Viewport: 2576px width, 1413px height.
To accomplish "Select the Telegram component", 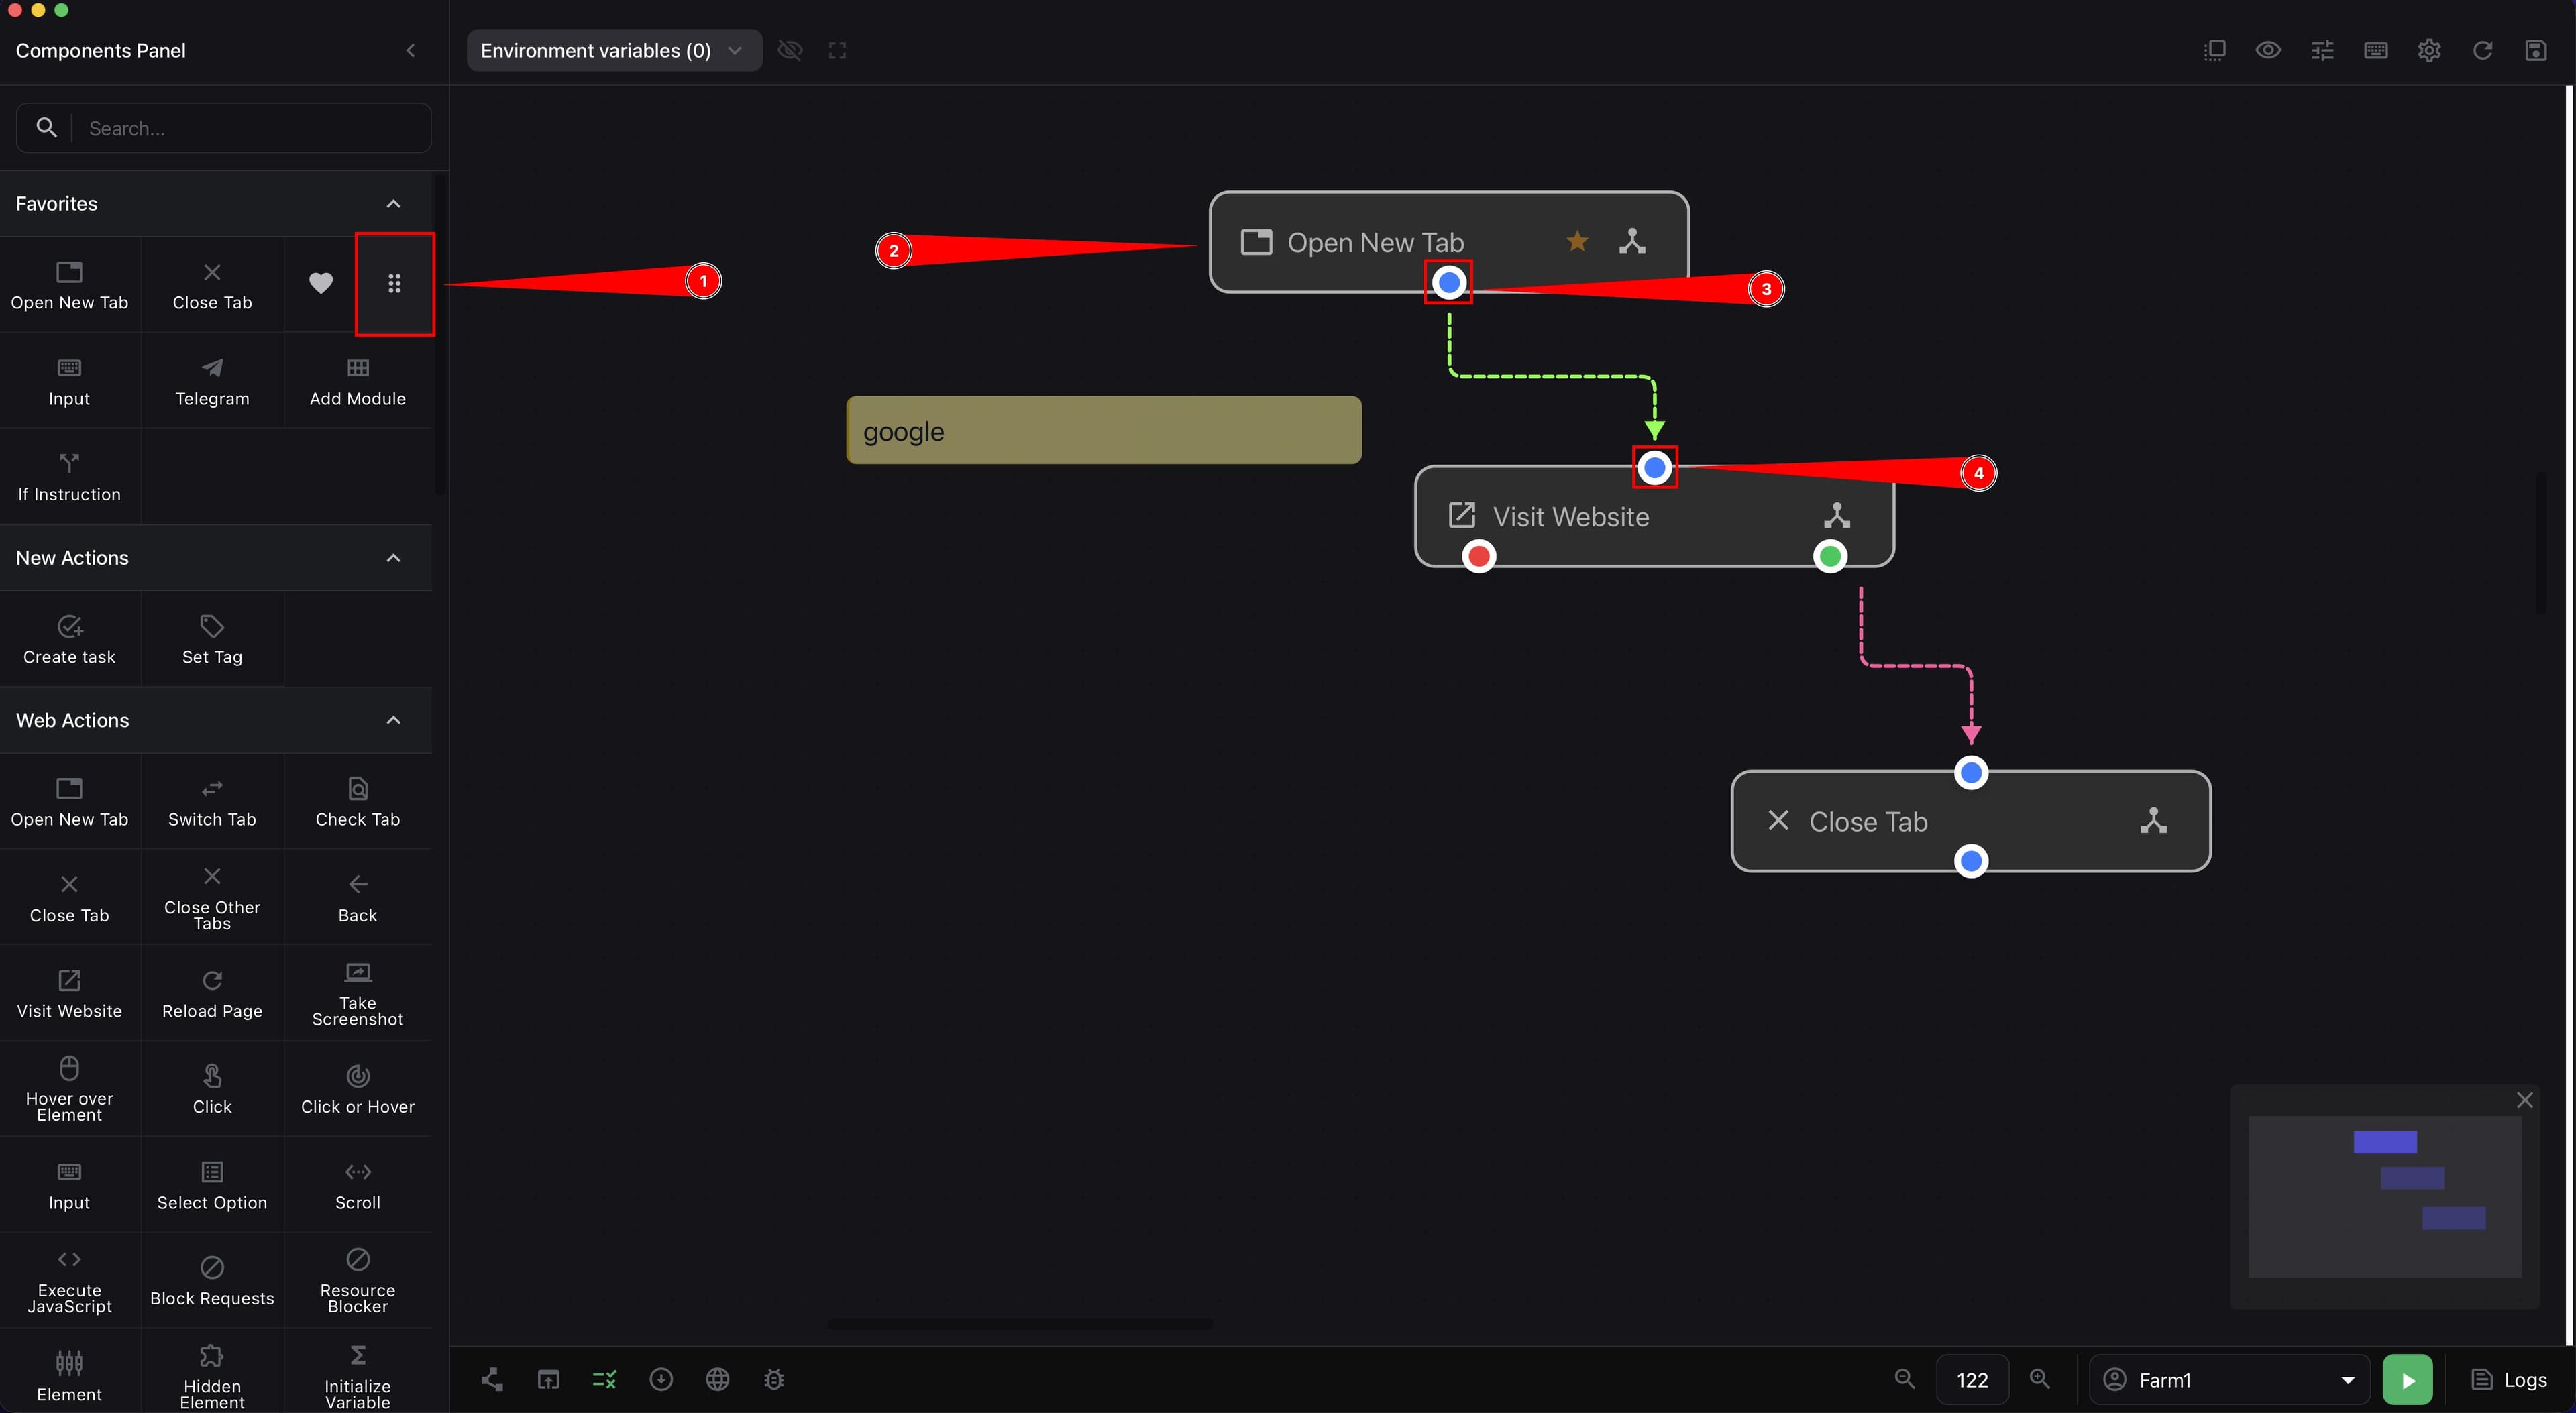I will (212, 381).
